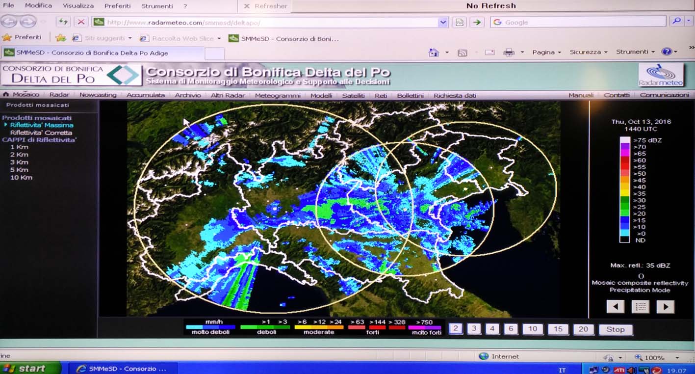Click the add to favorites bar star icon
The width and height of the screenshot is (695, 374).
(x=60, y=38)
